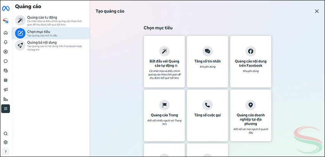The height and width of the screenshot is (157, 325).
Task: Open the hamburger all tools menu
Action: point(5,109)
